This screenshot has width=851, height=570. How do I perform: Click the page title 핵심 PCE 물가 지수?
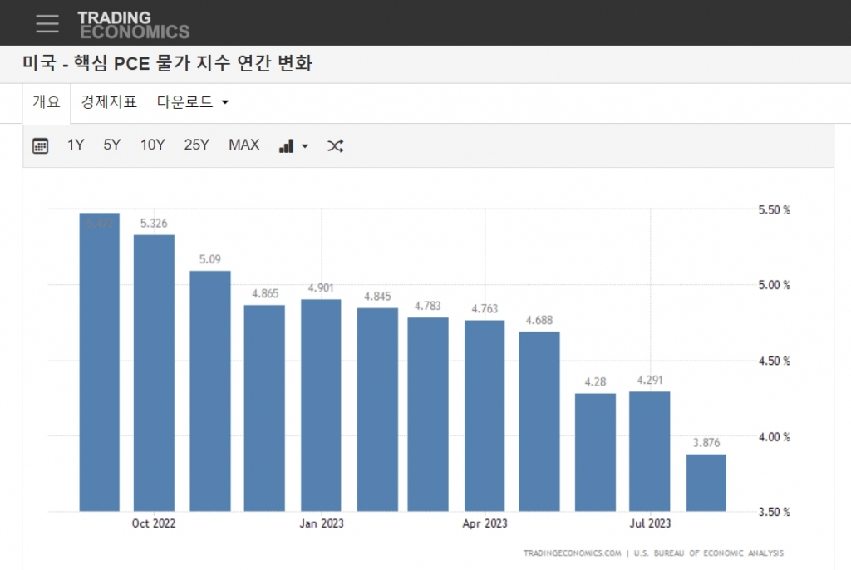[167, 64]
